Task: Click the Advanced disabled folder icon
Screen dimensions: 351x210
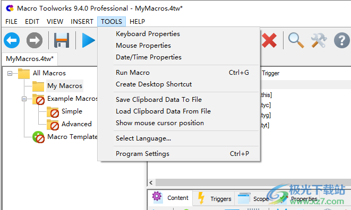Action: (53, 125)
